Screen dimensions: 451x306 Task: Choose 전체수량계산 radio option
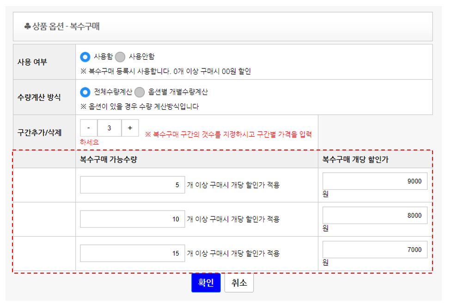pos(85,92)
